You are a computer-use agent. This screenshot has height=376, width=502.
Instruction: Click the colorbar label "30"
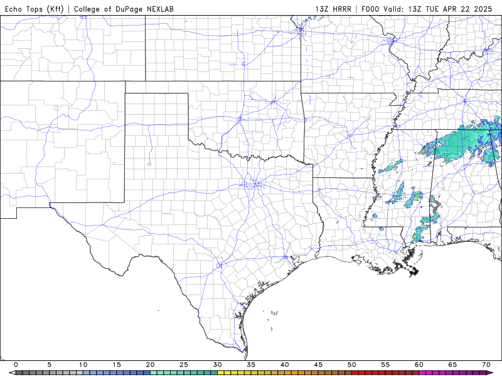click(x=217, y=365)
